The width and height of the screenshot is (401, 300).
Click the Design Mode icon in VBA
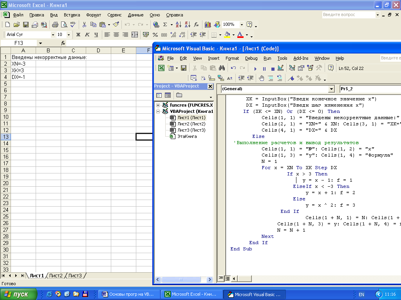(280, 68)
